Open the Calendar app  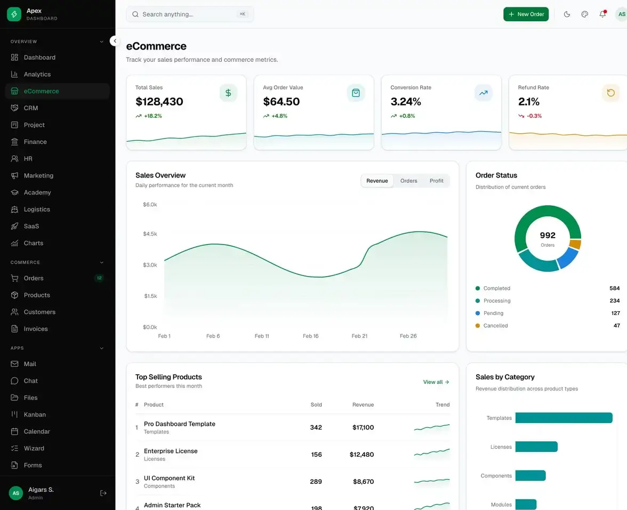coord(57,432)
